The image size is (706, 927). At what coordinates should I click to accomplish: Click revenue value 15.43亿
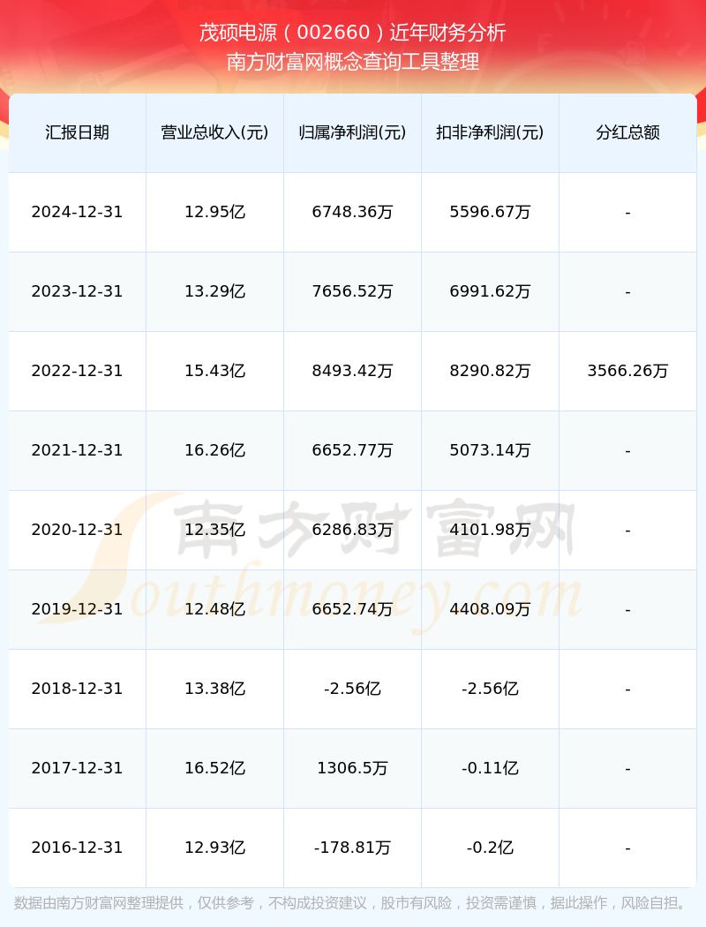pyautogui.click(x=215, y=371)
